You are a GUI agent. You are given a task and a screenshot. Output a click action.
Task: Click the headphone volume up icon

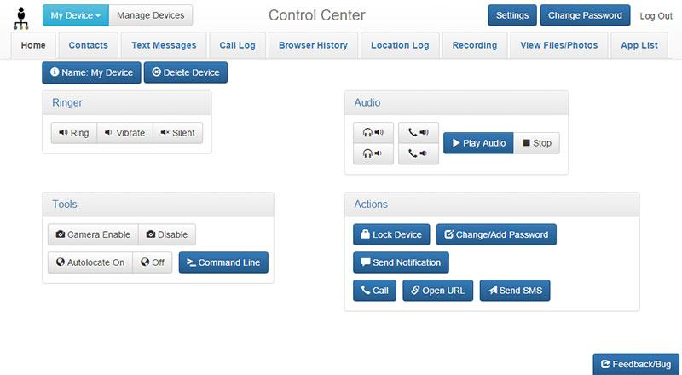373,132
